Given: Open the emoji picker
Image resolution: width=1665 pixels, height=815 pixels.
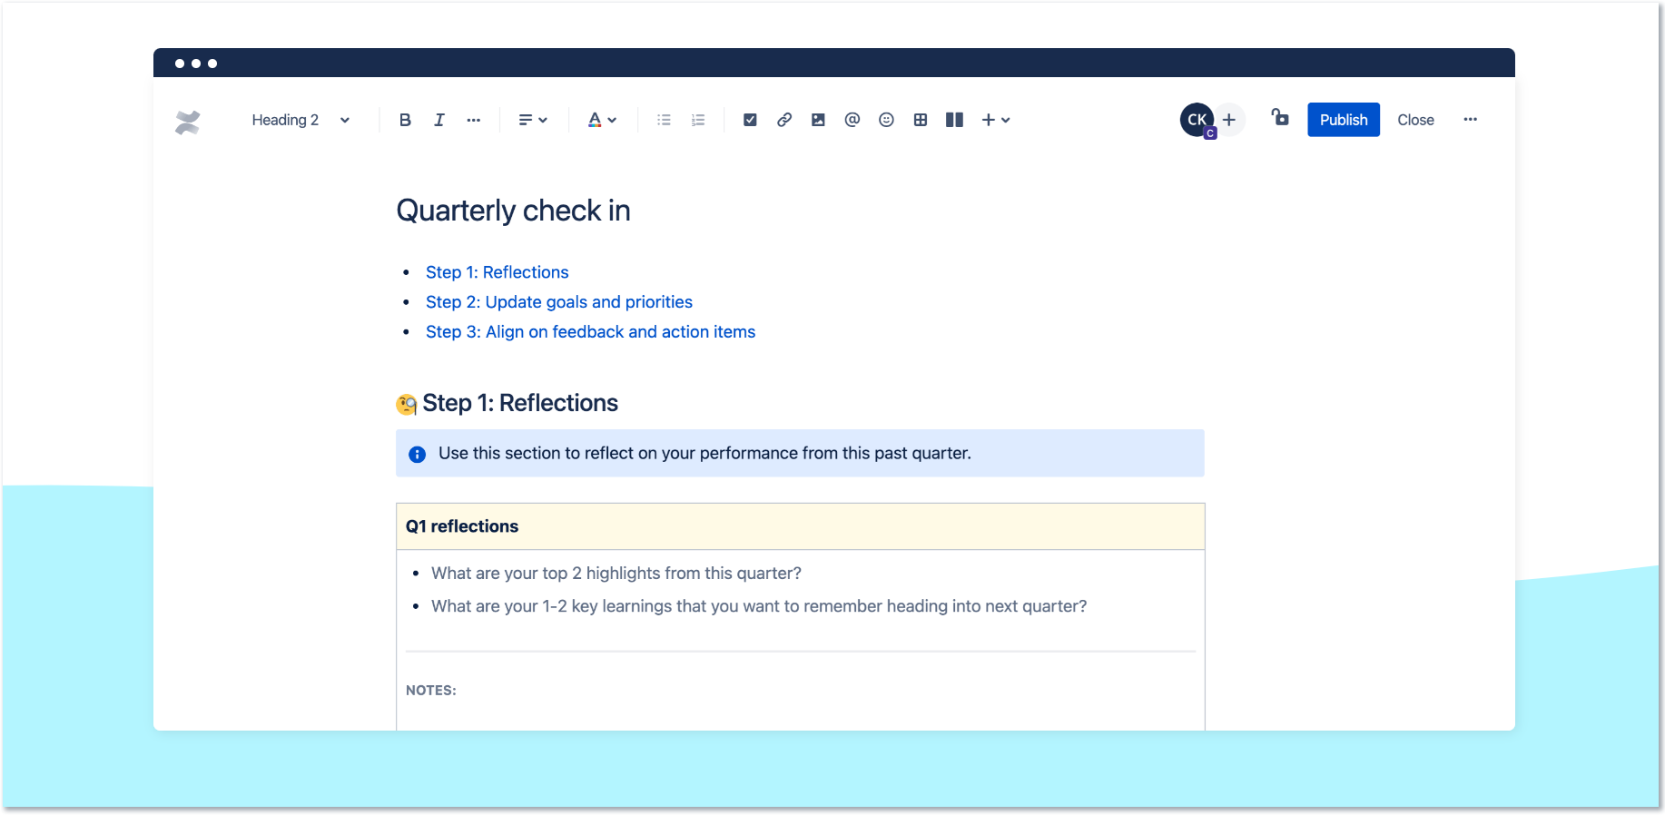Looking at the screenshot, I should point(887,120).
